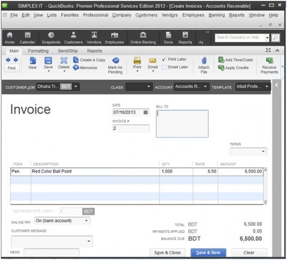Expand the Account dropdown
This screenshot has height=260, width=287.
coord(205,87)
